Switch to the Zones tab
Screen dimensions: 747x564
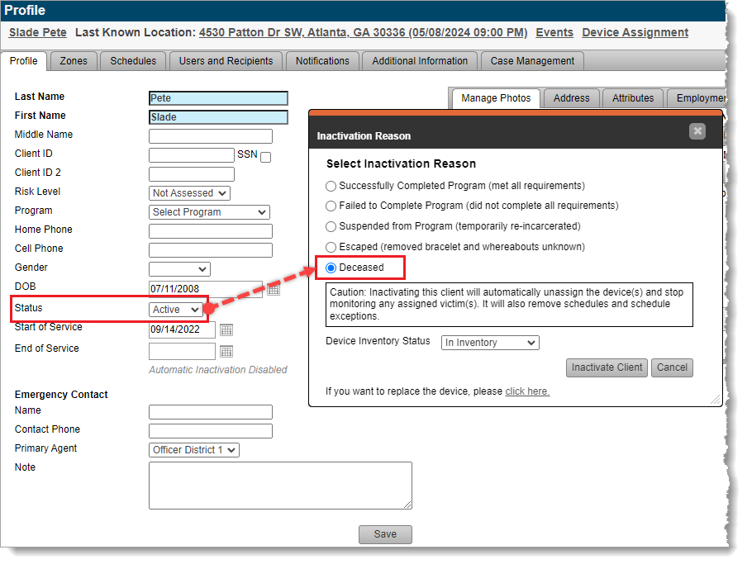(x=74, y=61)
